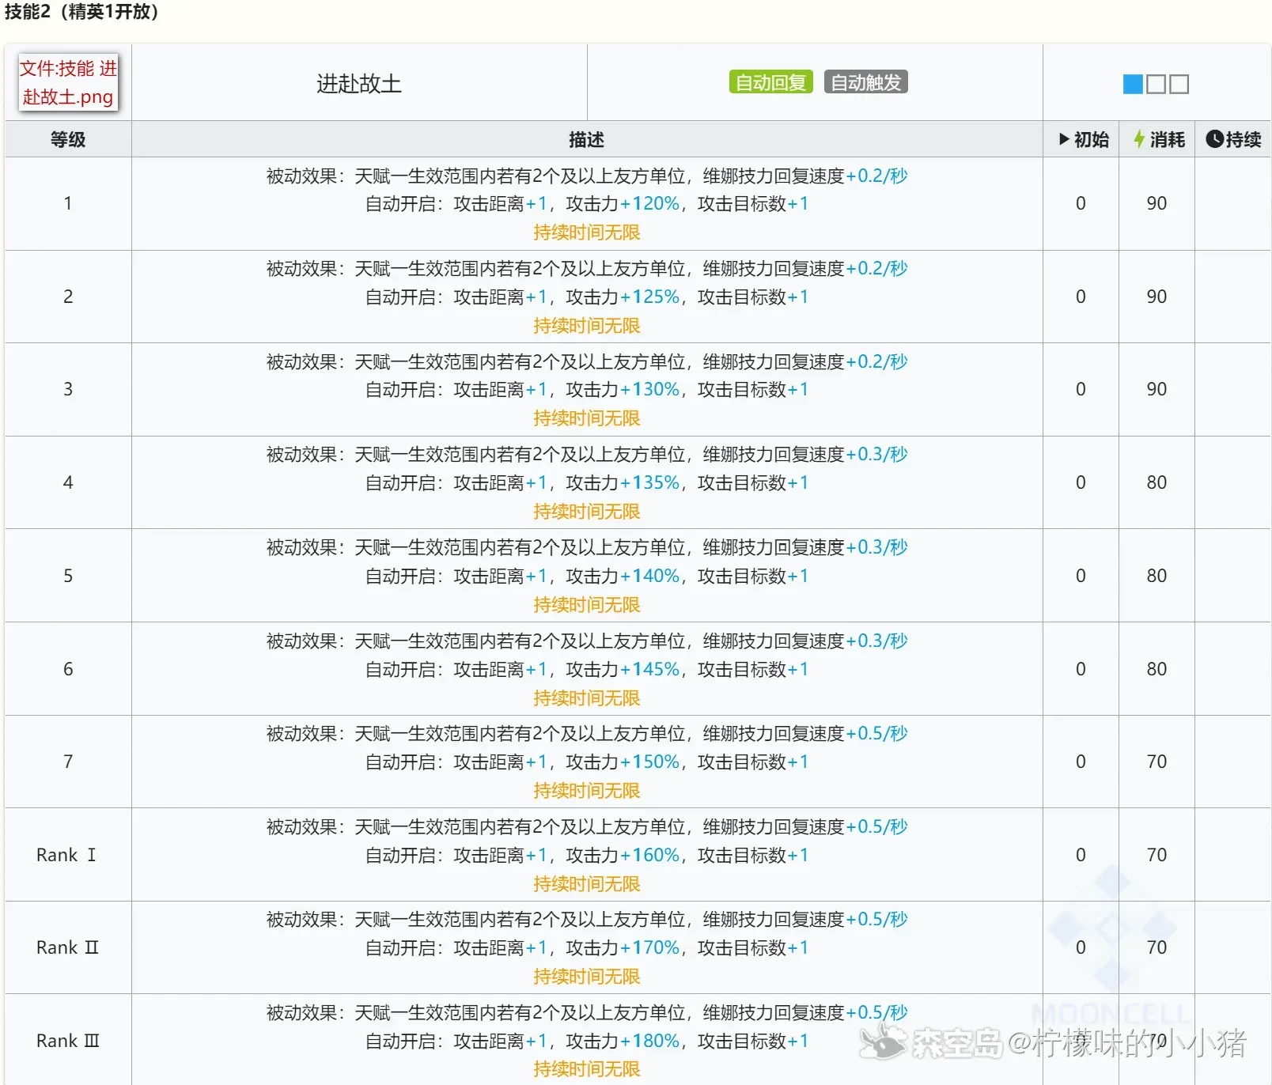Click the 等级 column header
This screenshot has height=1085, width=1272.
68,140
